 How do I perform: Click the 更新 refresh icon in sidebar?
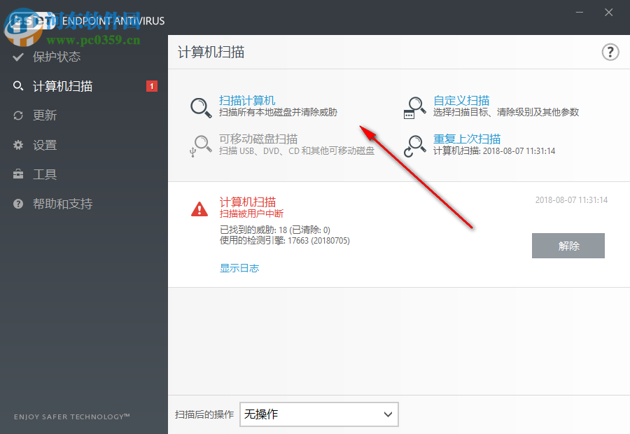click(x=18, y=115)
